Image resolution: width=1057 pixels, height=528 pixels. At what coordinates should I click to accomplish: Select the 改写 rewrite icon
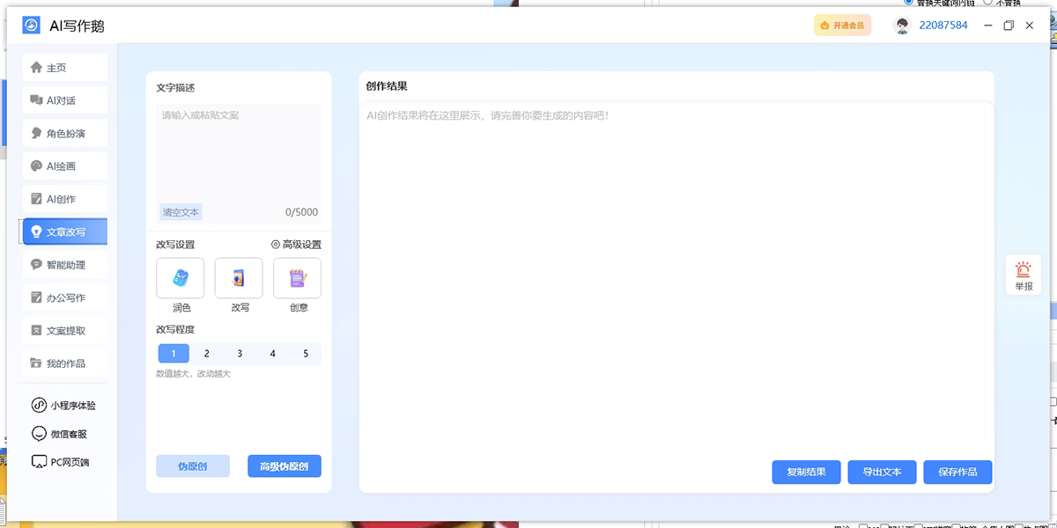[x=239, y=278]
